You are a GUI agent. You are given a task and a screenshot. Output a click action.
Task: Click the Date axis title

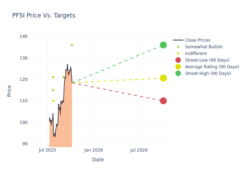click(x=98, y=160)
